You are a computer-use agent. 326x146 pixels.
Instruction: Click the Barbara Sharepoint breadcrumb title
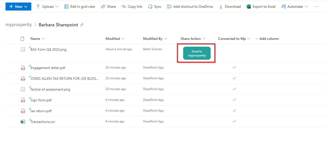58,25
